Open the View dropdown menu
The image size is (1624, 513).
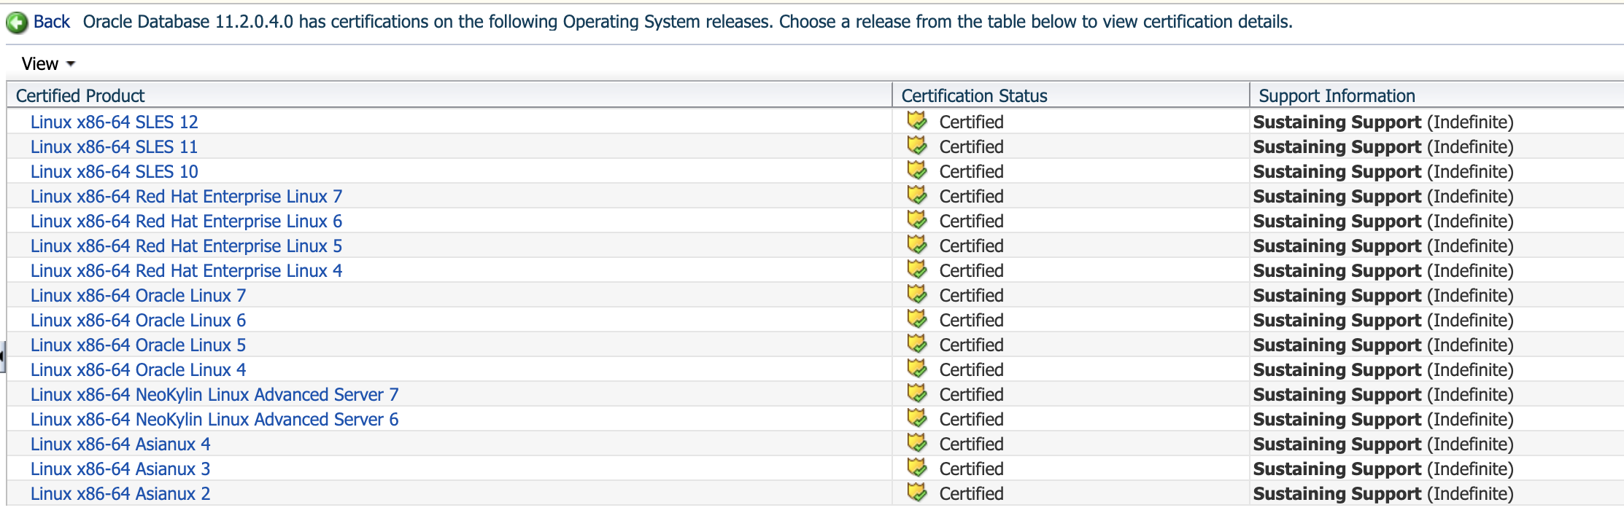pos(48,64)
